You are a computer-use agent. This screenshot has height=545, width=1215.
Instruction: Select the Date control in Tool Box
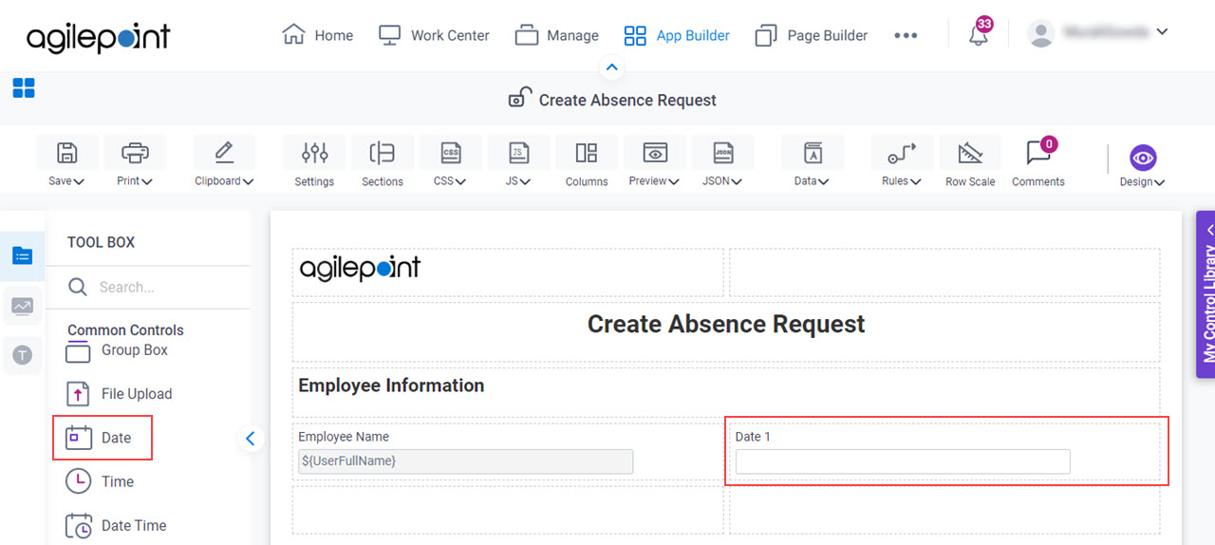coord(98,438)
